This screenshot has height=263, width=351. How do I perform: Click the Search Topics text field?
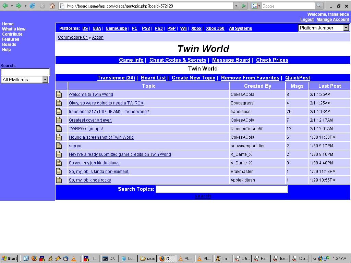(221, 189)
